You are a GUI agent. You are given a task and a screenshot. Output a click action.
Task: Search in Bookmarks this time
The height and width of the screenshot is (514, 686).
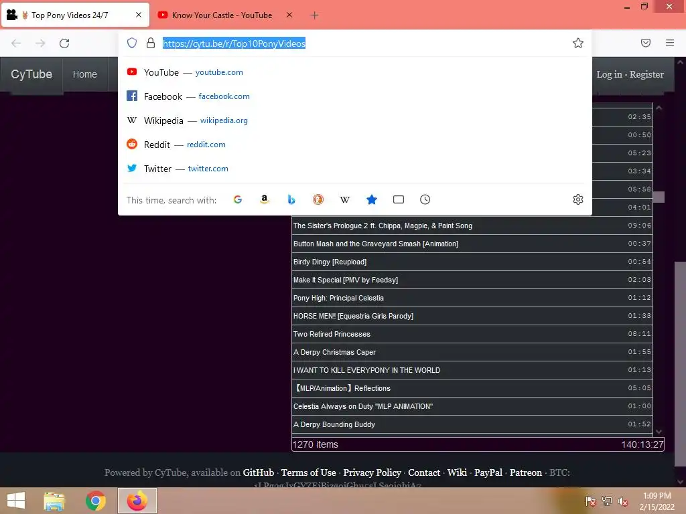tap(371, 199)
